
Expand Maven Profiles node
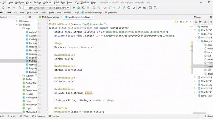coord(195,26)
